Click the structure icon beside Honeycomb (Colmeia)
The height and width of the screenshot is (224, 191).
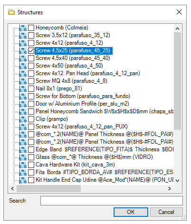point(23,28)
